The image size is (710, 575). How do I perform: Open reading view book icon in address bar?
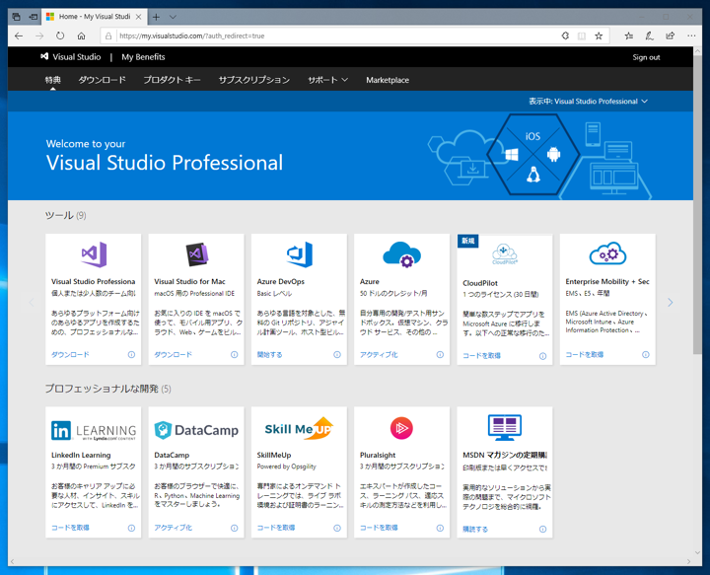pyautogui.click(x=582, y=36)
